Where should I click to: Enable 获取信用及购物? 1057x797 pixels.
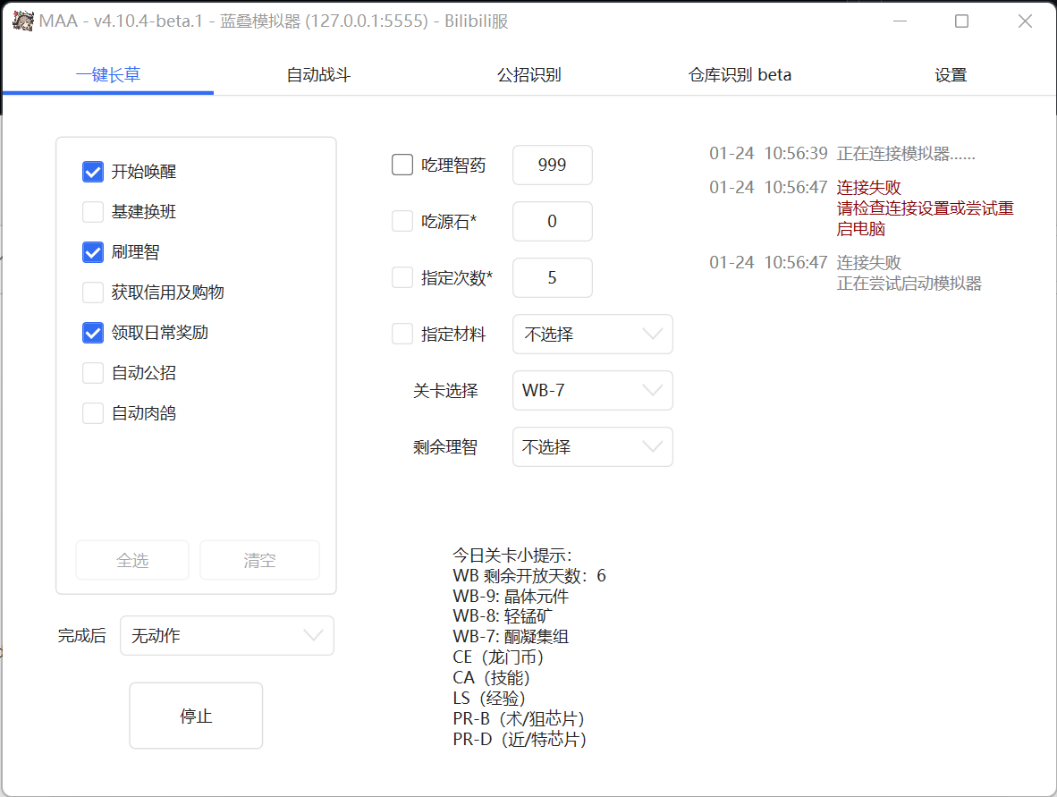coord(92,293)
